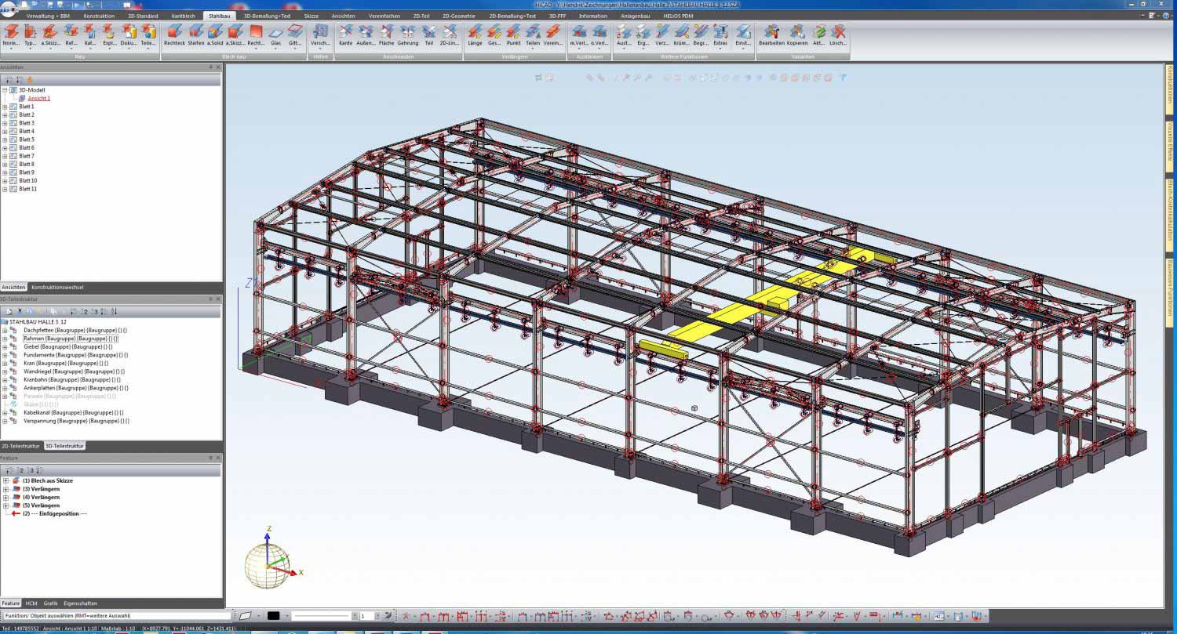The height and width of the screenshot is (634, 1177).
Task: Expand the Dachpfetten assembly node
Action: (x=5, y=331)
